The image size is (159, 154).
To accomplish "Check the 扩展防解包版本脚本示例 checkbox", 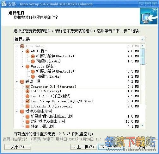I will click(x=28, y=117).
